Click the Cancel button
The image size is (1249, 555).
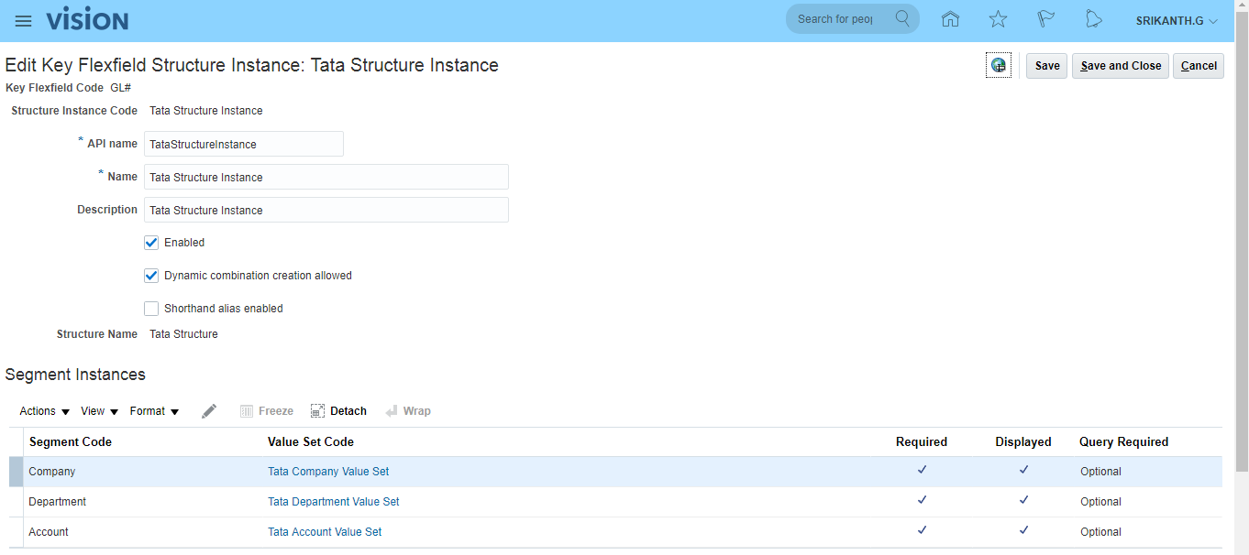(1198, 66)
